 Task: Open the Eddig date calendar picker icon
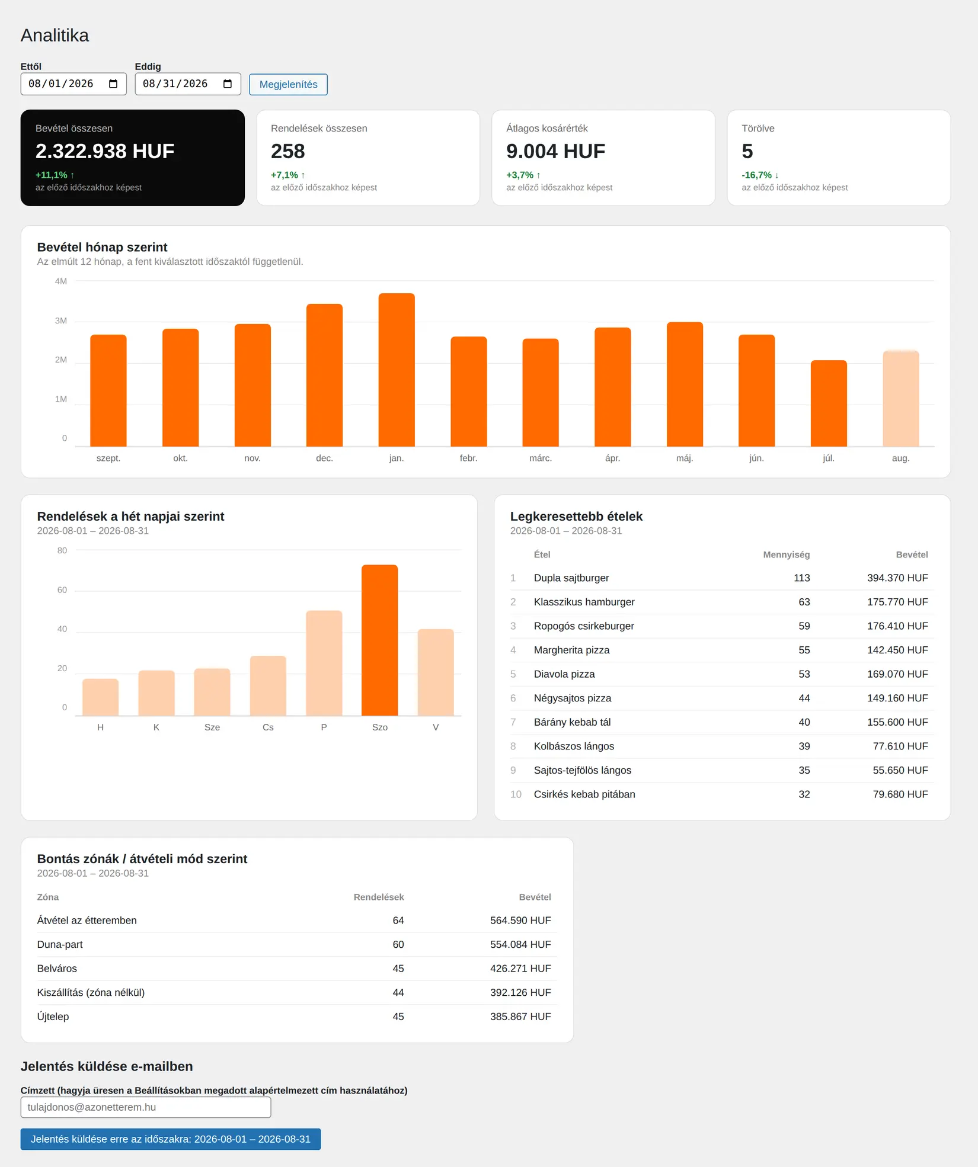click(228, 84)
